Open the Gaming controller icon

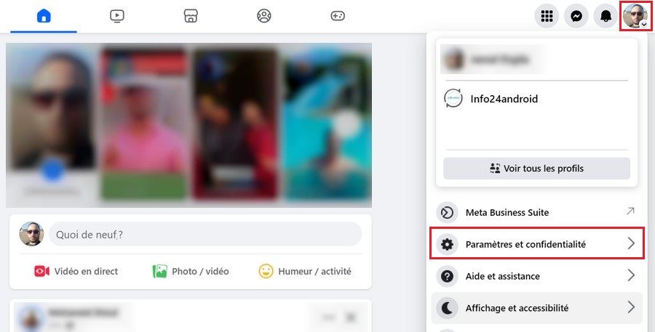pyautogui.click(x=338, y=16)
